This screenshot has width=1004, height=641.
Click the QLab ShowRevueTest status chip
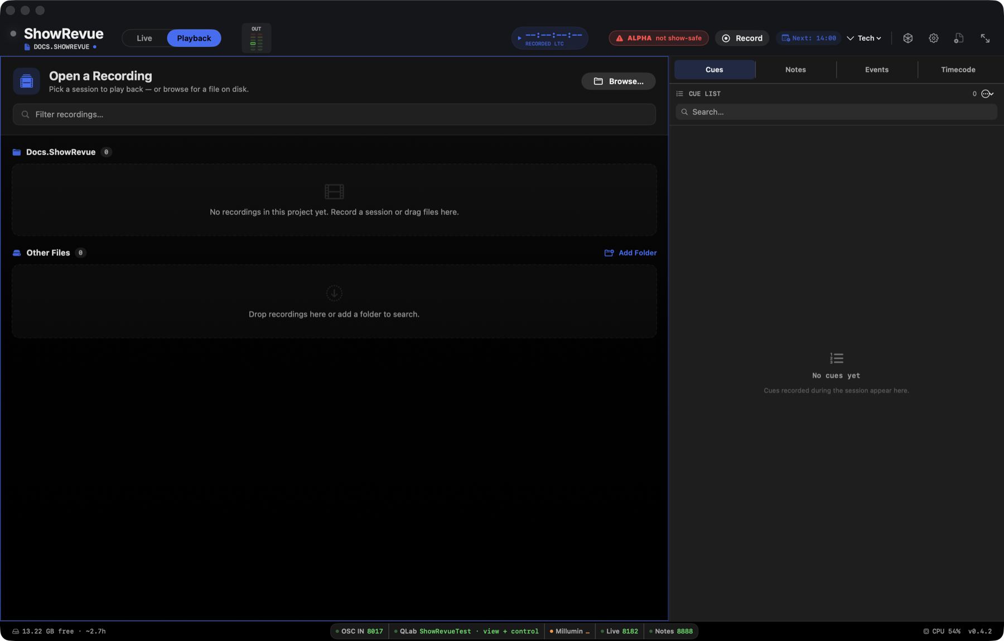click(466, 632)
